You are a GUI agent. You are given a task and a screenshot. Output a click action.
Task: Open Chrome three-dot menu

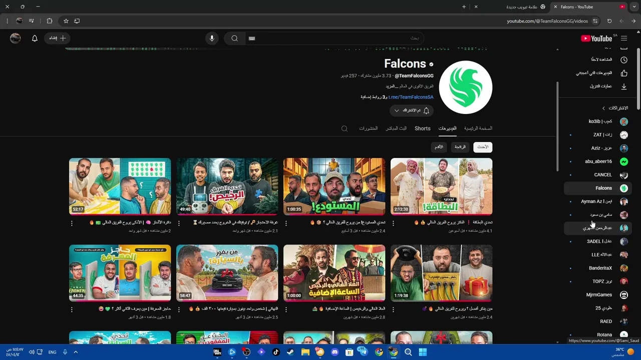(x=7, y=21)
